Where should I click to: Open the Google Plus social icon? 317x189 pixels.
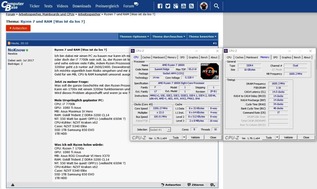tap(175, 6)
